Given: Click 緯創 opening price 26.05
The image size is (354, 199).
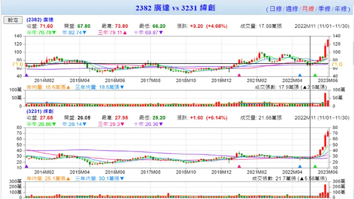Looking at the screenshot, I should (84, 118).
